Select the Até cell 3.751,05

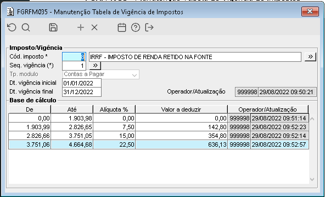(x=72, y=136)
